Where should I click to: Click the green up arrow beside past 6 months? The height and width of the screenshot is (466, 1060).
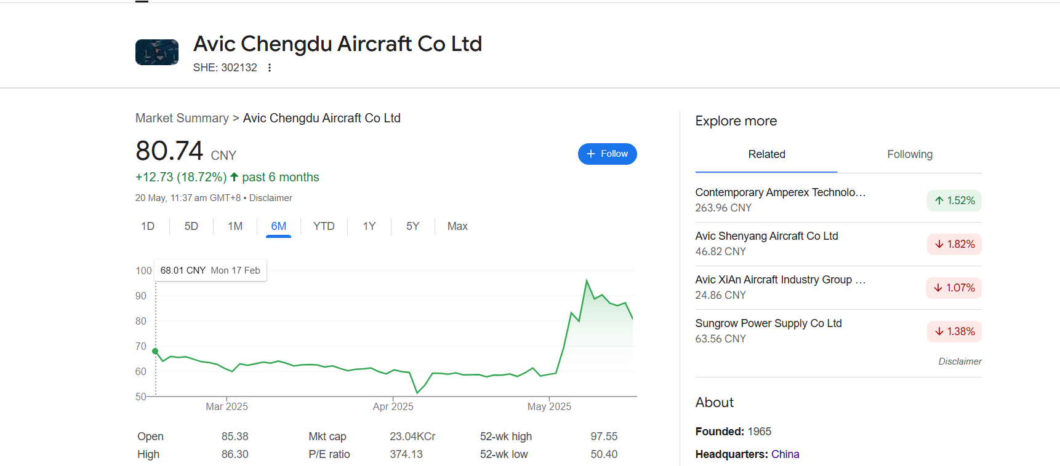234,177
